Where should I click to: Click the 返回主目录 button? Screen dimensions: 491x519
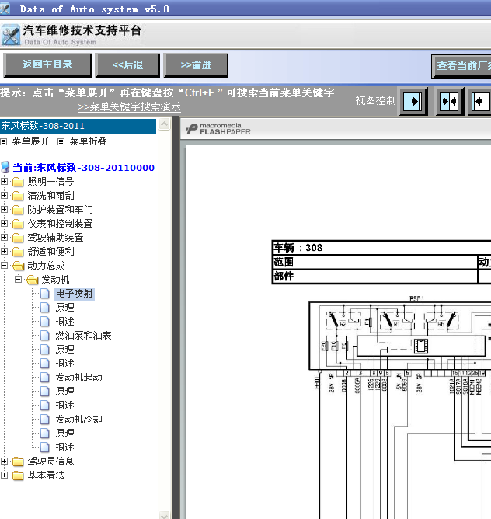point(47,65)
